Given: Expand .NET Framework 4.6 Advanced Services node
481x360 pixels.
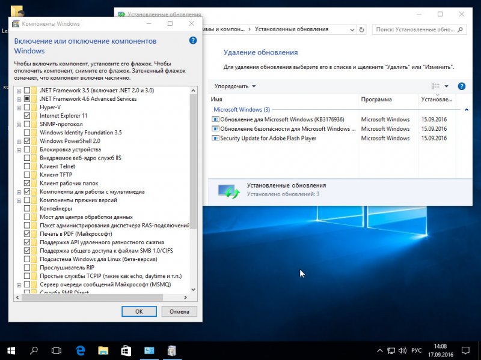Looking at the screenshot, I should pos(19,99).
